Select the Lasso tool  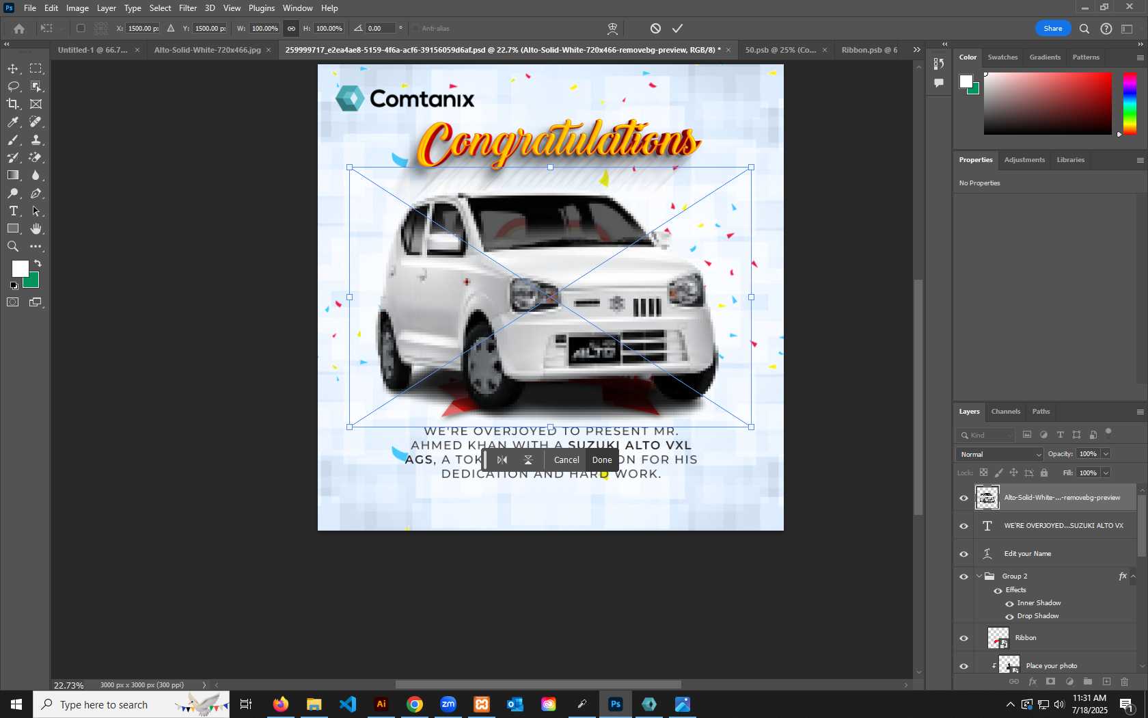[x=13, y=87]
